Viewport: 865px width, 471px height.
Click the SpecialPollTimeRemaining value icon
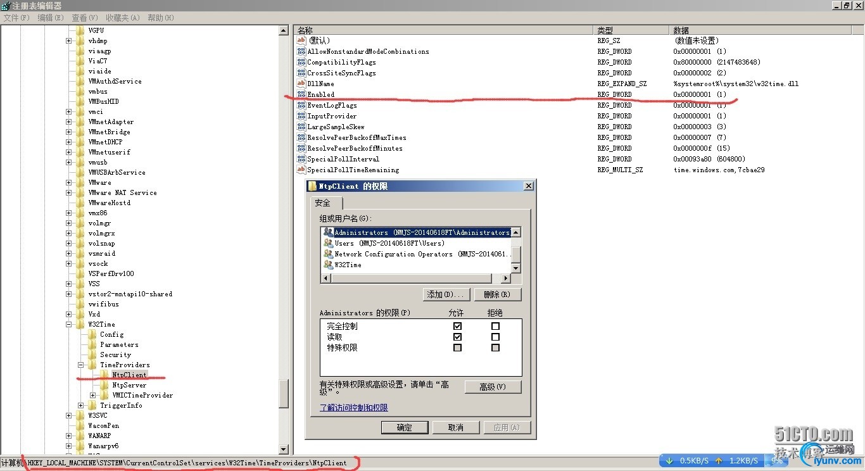301,170
